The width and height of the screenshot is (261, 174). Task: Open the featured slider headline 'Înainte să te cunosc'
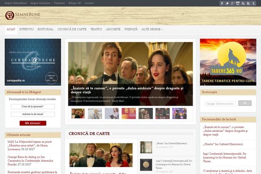pyautogui.click(x=127, y=90)
